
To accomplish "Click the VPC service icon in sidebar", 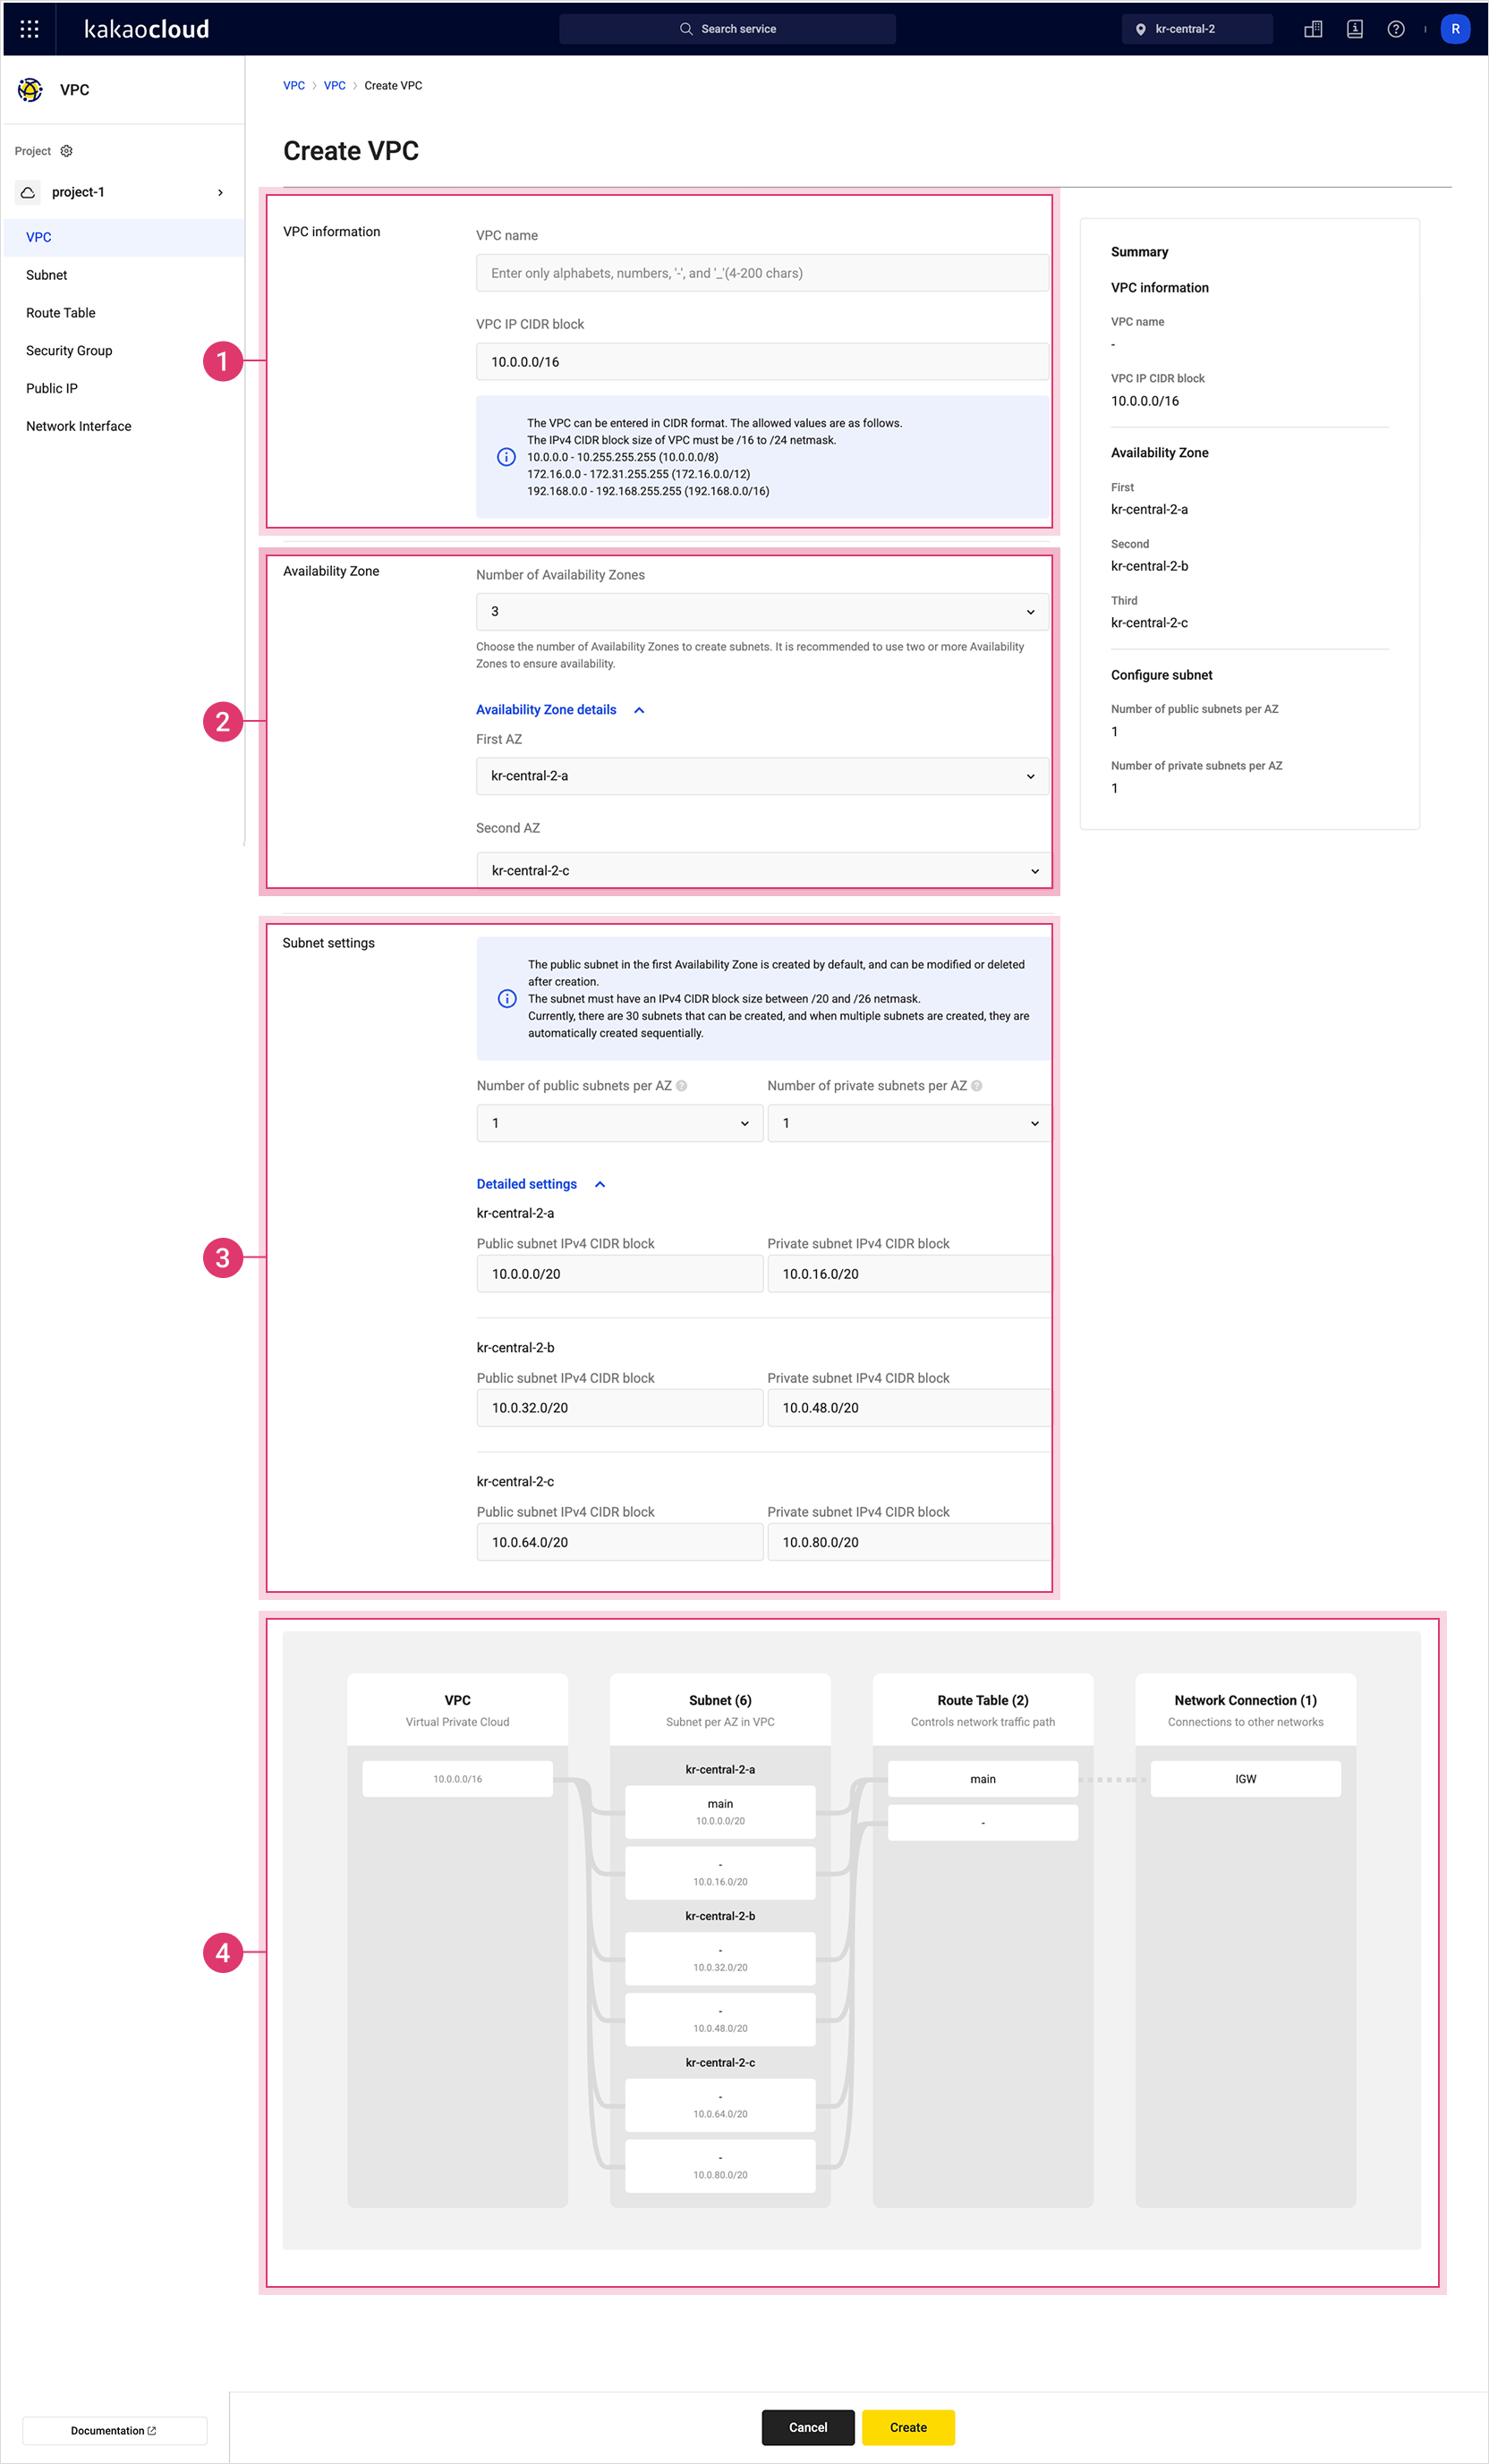I will 31,90.
